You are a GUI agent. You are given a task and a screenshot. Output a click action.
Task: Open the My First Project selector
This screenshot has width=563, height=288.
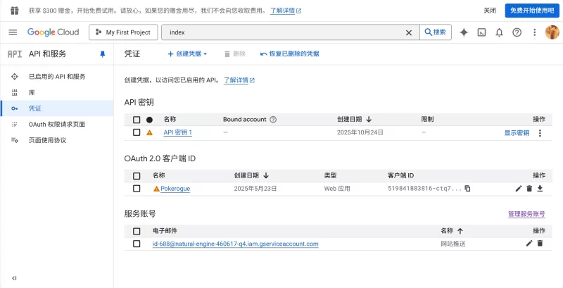click(x=123, y=32)
